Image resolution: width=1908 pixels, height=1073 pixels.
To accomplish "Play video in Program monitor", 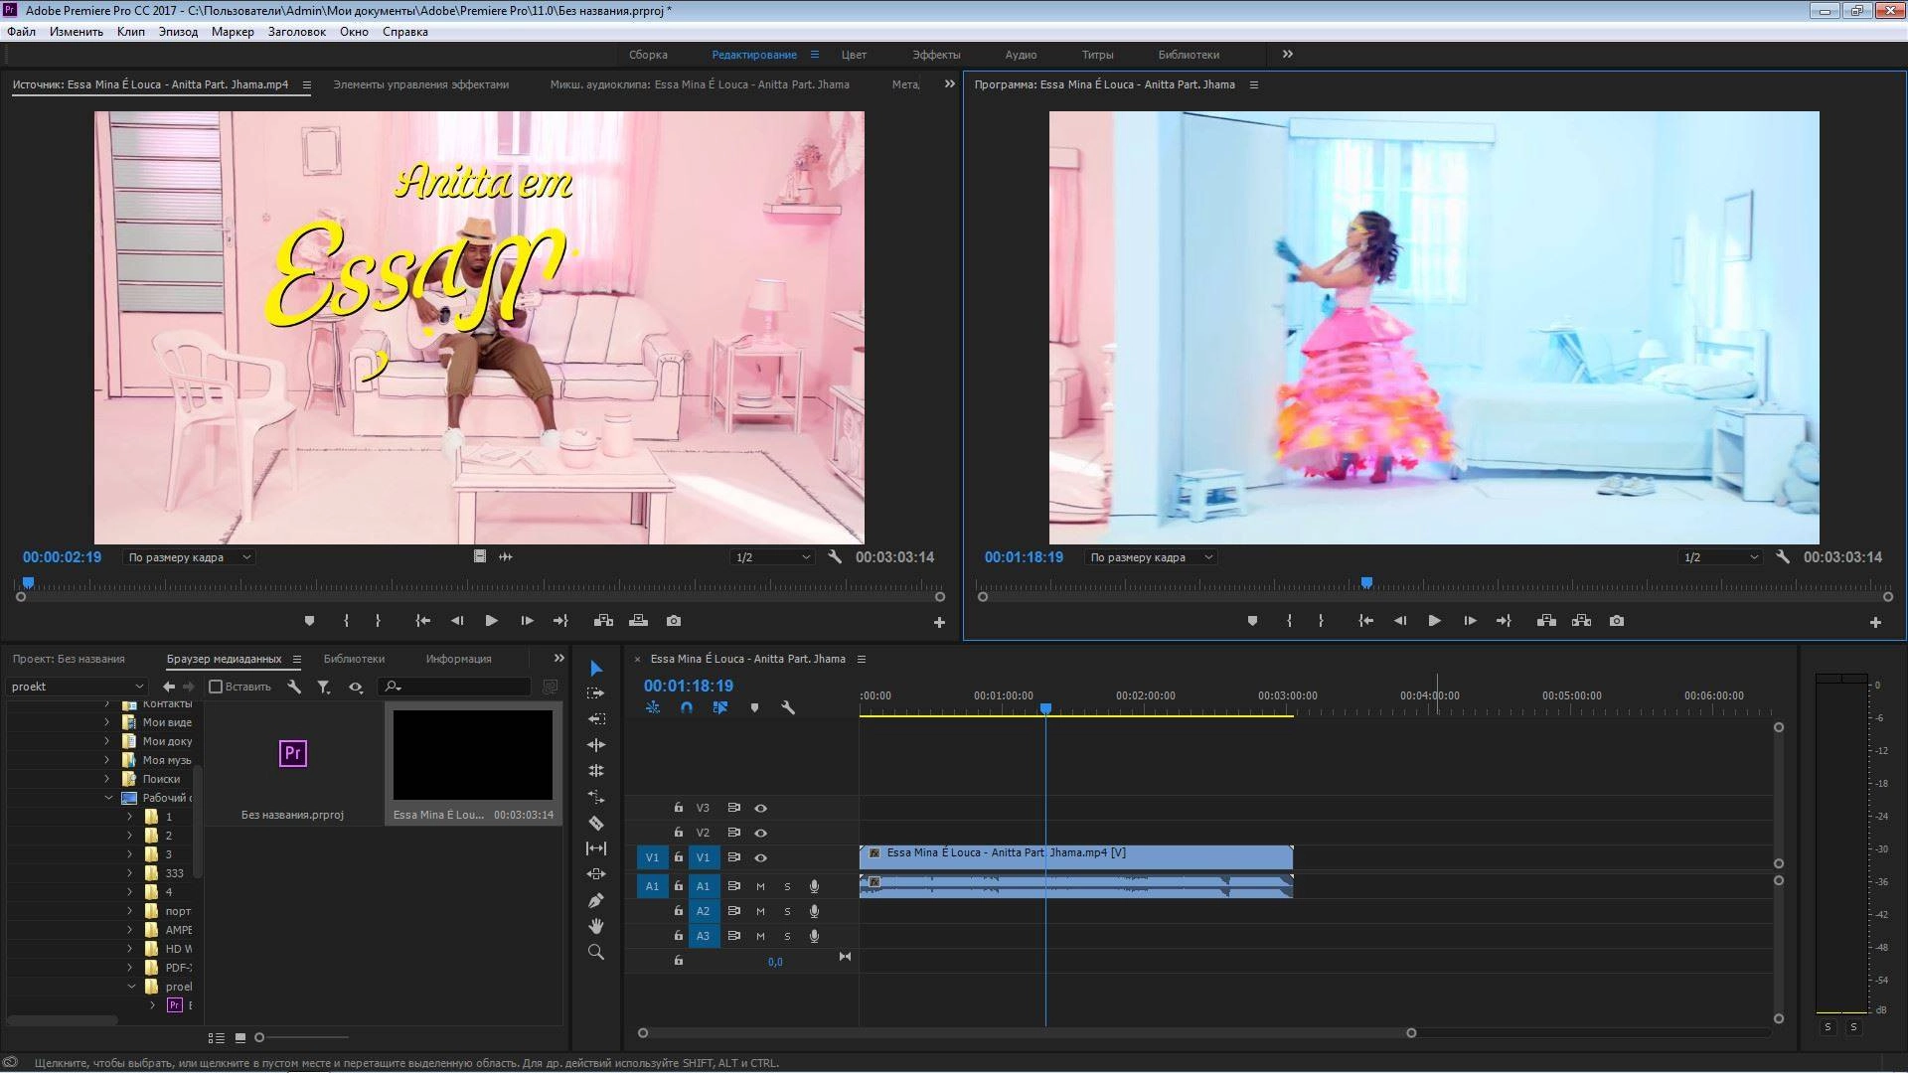I will pyautogui.click(x=1435, y=621).
